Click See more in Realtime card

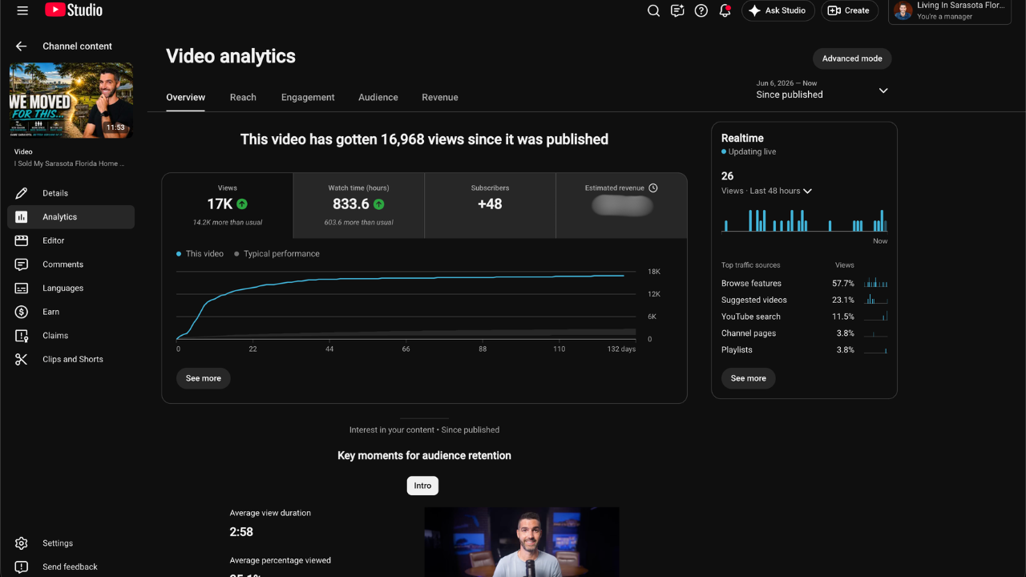(x=749, y=378)
